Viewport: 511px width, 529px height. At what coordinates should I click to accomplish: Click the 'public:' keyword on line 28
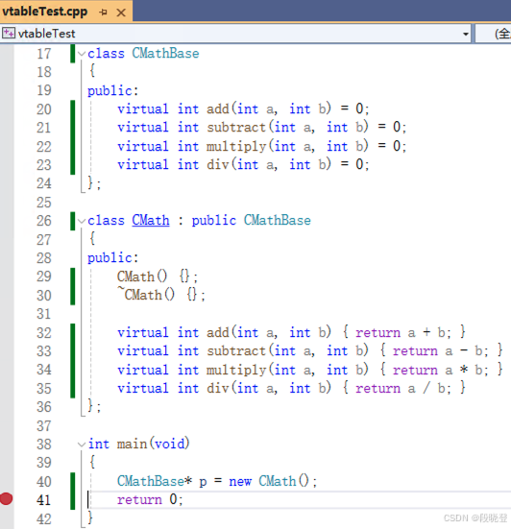pyautogui.click(x=113, y=258)
